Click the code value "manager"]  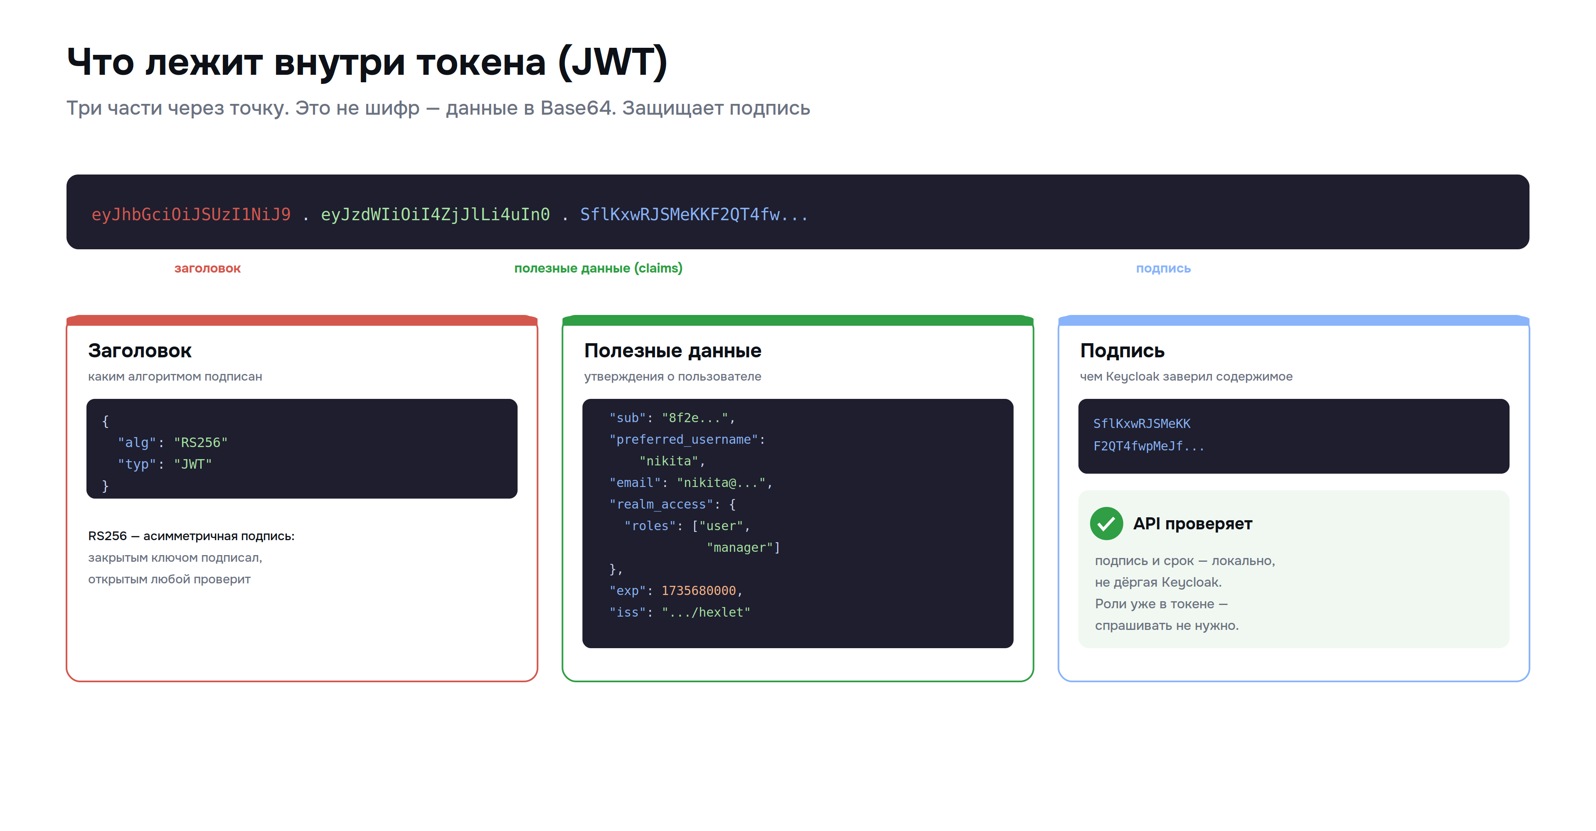tap(743, 547)
